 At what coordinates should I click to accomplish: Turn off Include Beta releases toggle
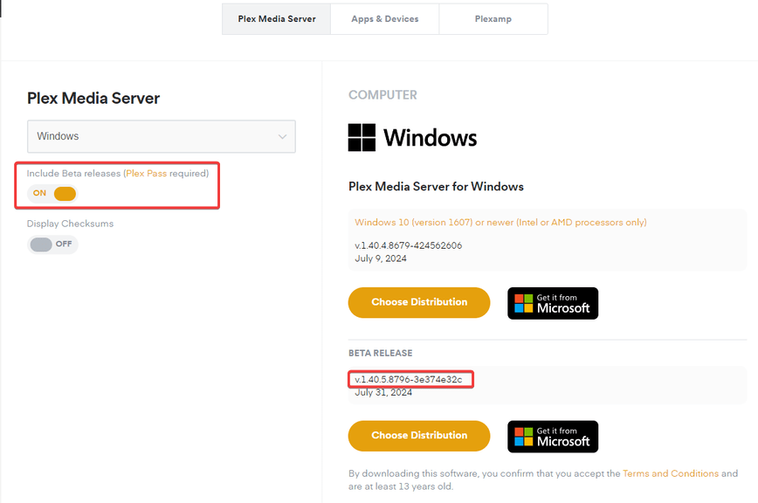(52, 193)
